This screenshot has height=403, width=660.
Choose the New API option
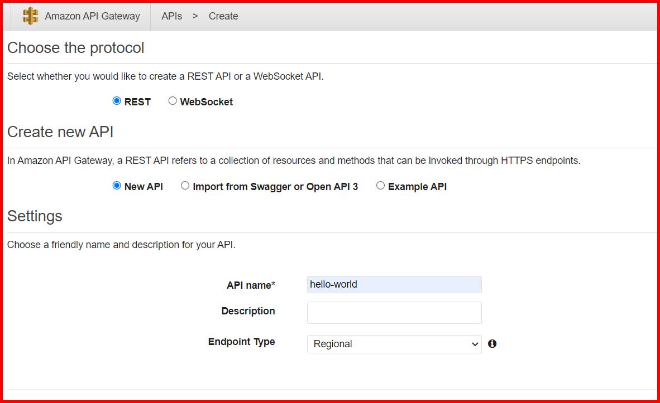click(x=118, y=186)
